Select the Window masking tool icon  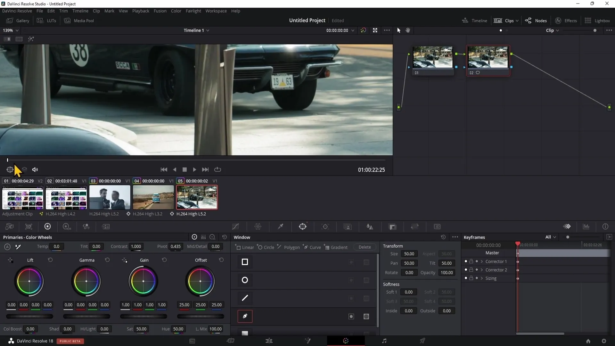click(303, 227)
